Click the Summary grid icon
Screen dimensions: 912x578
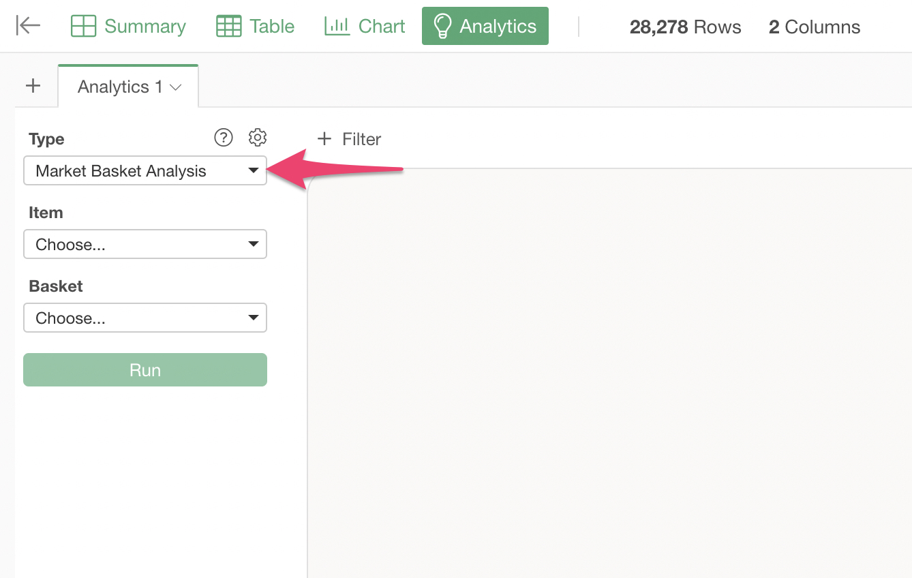pos(83,26)
